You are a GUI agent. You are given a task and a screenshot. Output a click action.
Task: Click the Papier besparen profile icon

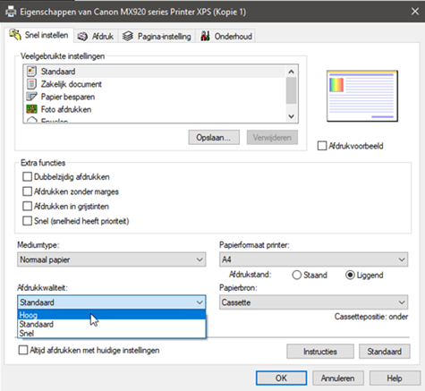tap(31, 97)
